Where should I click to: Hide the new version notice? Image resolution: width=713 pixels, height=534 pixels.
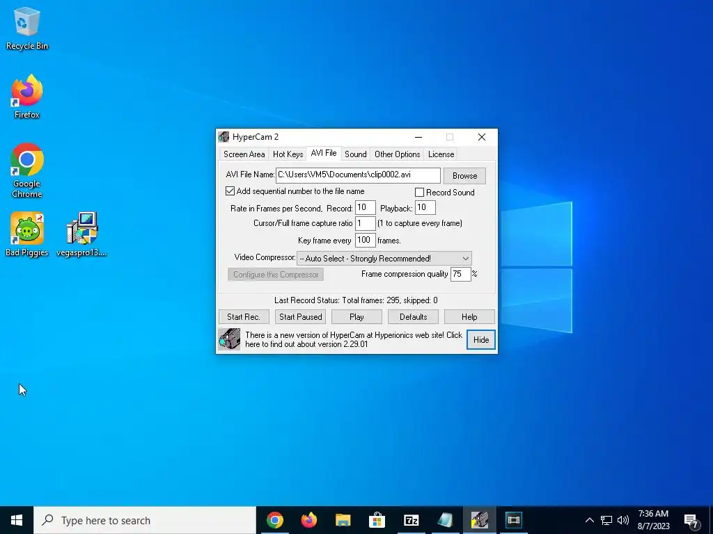pos(481,339)
